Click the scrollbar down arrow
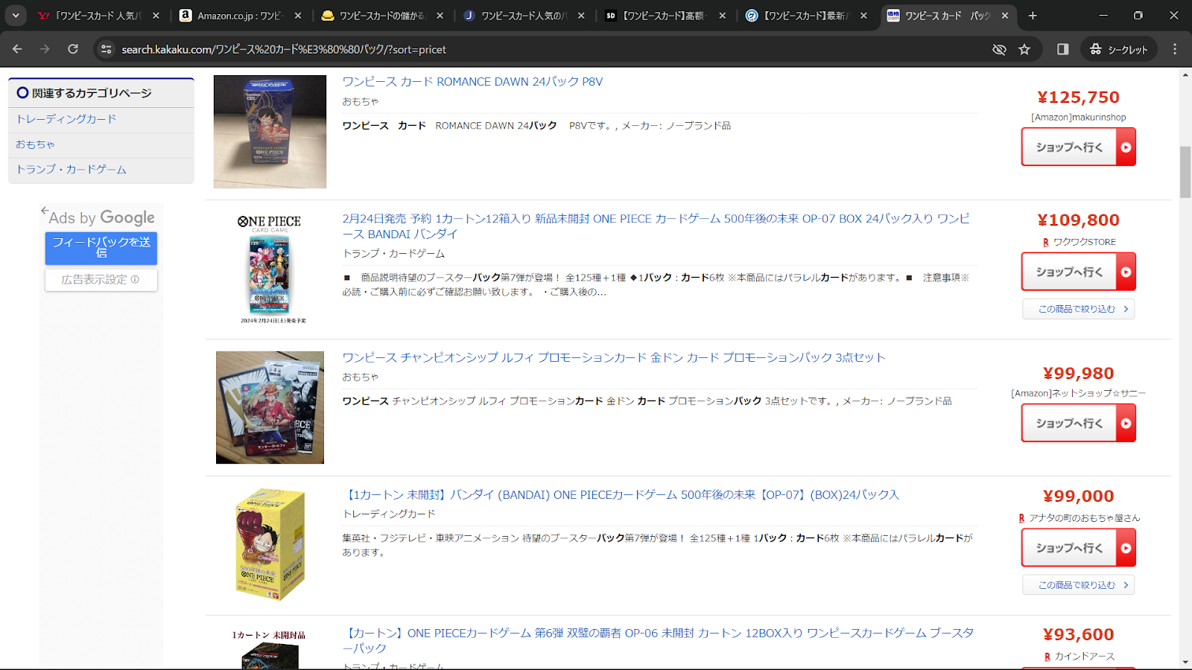 pos(1185,662)
